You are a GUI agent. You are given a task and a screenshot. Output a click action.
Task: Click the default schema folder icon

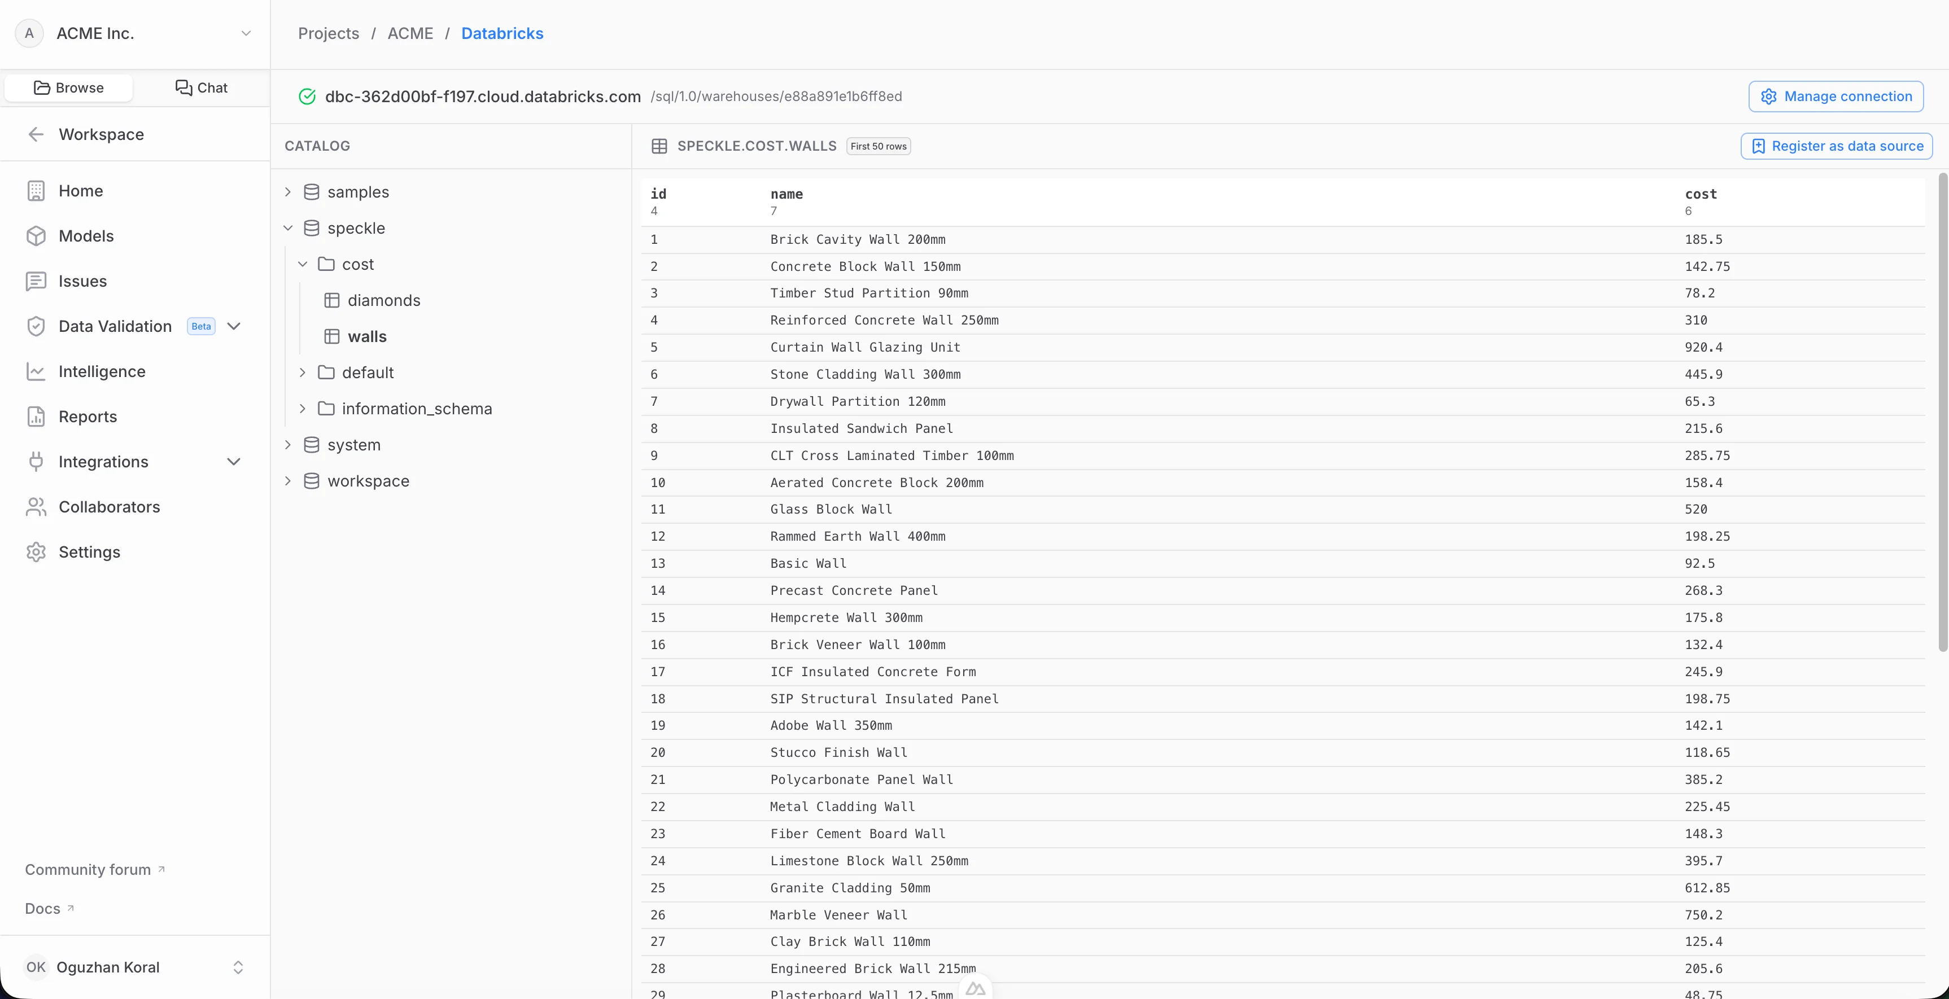[326, 372]
